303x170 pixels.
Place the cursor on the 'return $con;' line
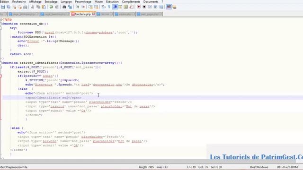(21, 54)
